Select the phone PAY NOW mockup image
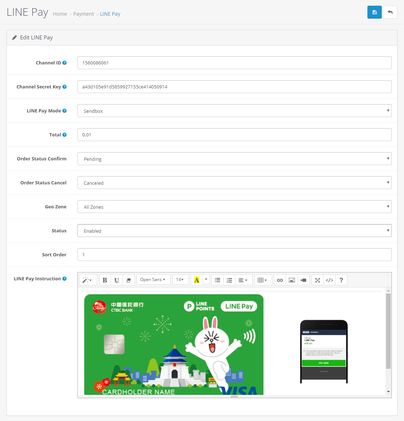The image size is (404, 421). click(324, 352)
